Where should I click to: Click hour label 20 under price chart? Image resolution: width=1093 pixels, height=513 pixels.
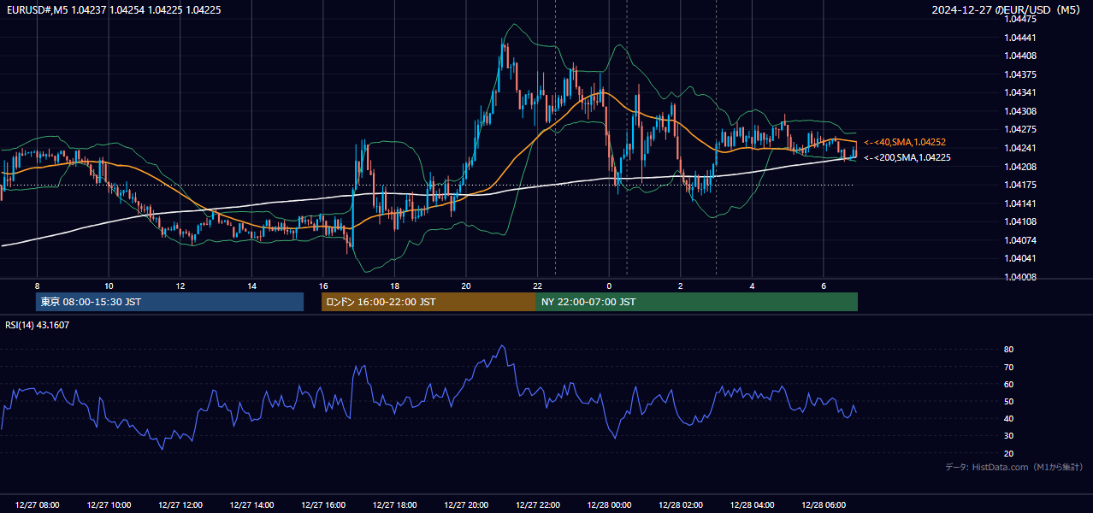[466, 286]
